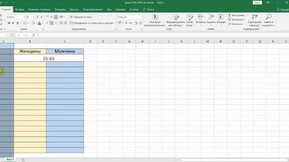
Task: Switch to Вид ribbon tab
Action: [x=109, y=9]
